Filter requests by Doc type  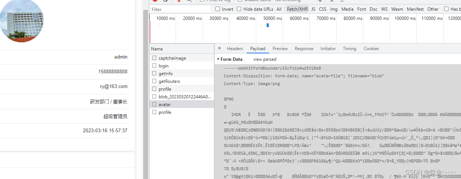click(x=373, y=9)
